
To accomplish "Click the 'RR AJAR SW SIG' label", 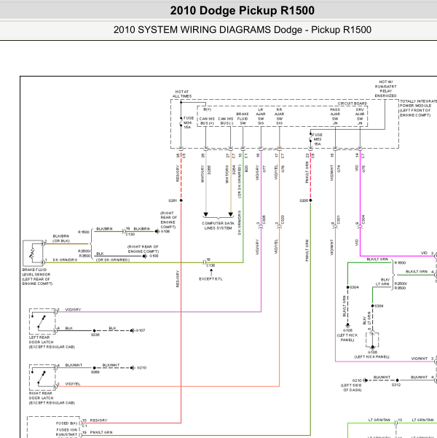I will [x=279, y=117].
